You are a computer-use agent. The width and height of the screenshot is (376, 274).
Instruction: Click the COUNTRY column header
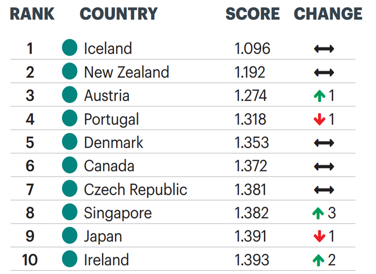[118, 14]
